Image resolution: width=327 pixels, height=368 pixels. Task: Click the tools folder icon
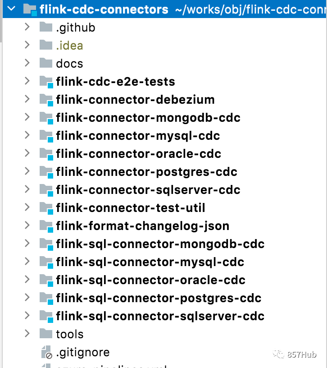pyautogui.click(x=45, y=334)
